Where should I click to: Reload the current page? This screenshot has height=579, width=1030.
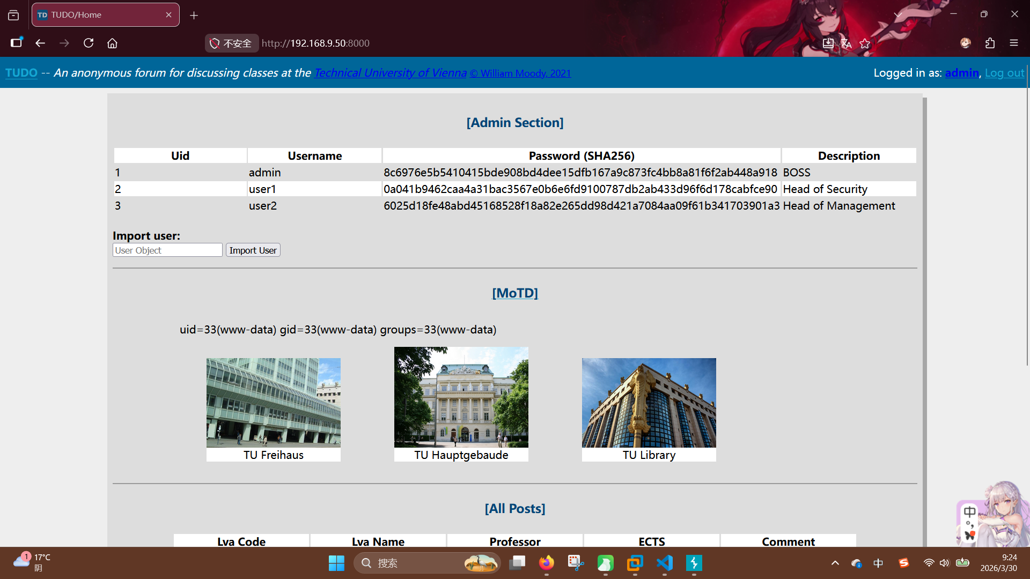click(x=89, y=43)
